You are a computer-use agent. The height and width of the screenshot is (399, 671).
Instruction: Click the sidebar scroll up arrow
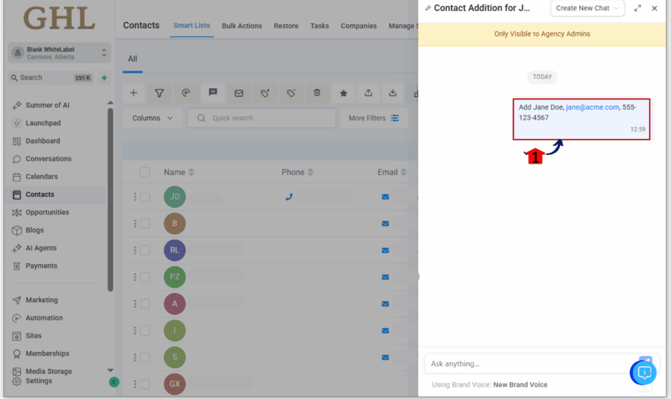(110, 103)
